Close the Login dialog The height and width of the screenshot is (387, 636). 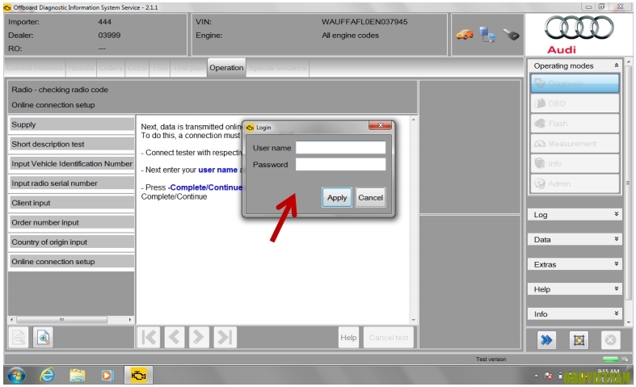point(380,125)
